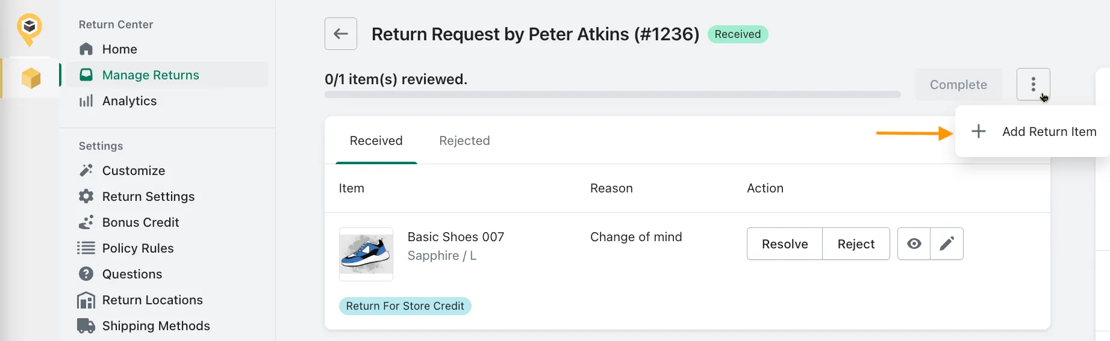This screenshot has height=341, width=1110.
Task: Click the pencil edit icon
Action: (947, 244)
